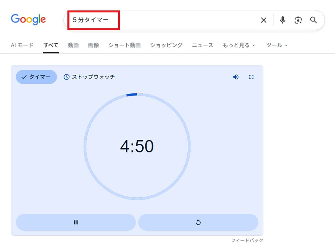Reset the timer to 5 minutes
This screenshot has height=249, width=335.
click(x=198, y=222)
